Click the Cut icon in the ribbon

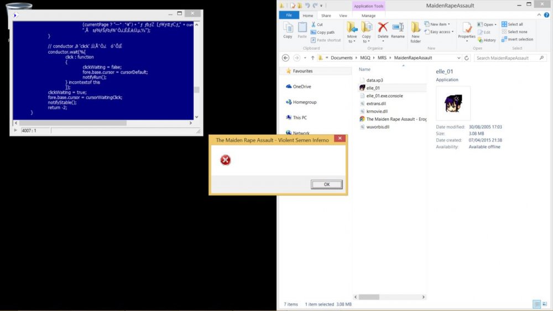pos(313,25)
